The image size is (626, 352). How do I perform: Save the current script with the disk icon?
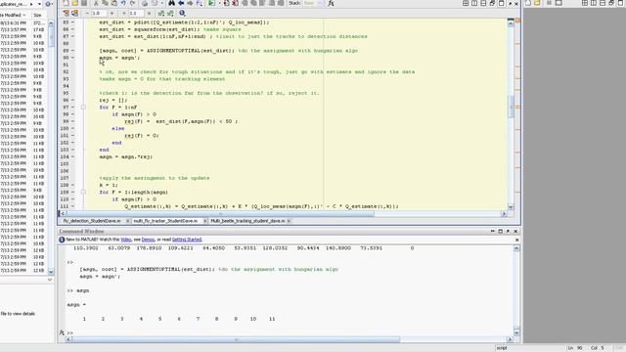click(84, 3)
